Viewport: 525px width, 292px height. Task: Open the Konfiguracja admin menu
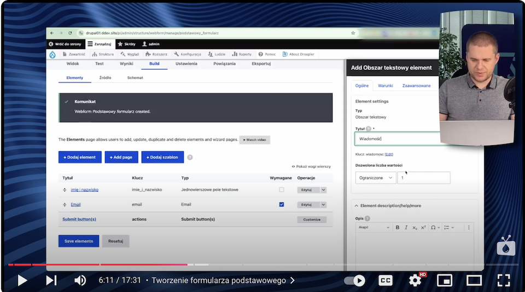(188, 54)
